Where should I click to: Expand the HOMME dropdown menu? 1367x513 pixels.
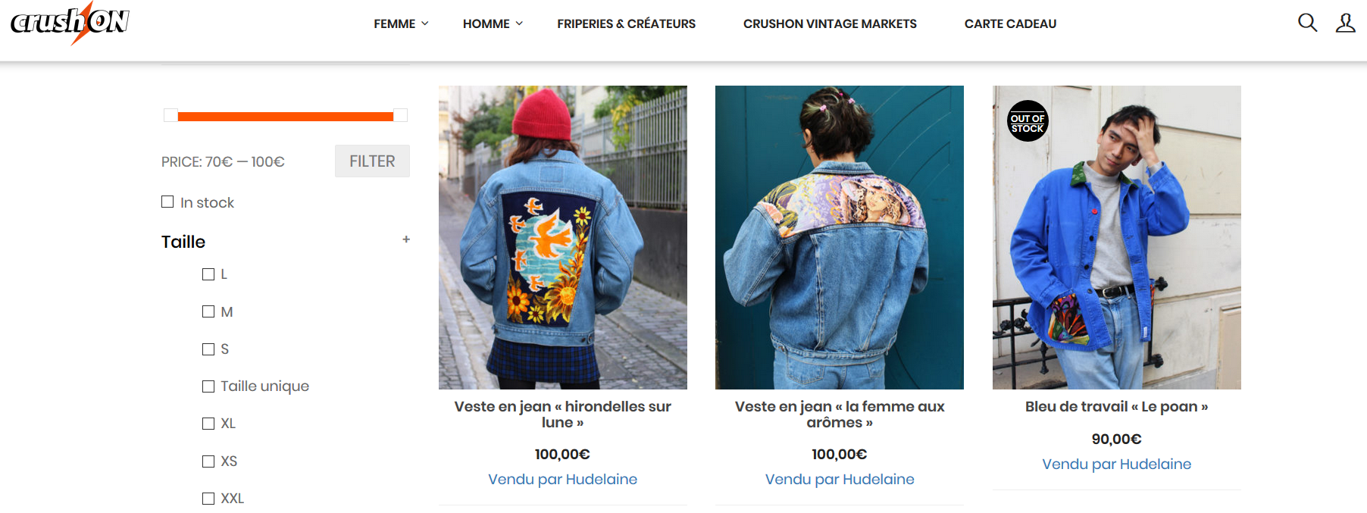pyautogui.click(x=493, y=23)
